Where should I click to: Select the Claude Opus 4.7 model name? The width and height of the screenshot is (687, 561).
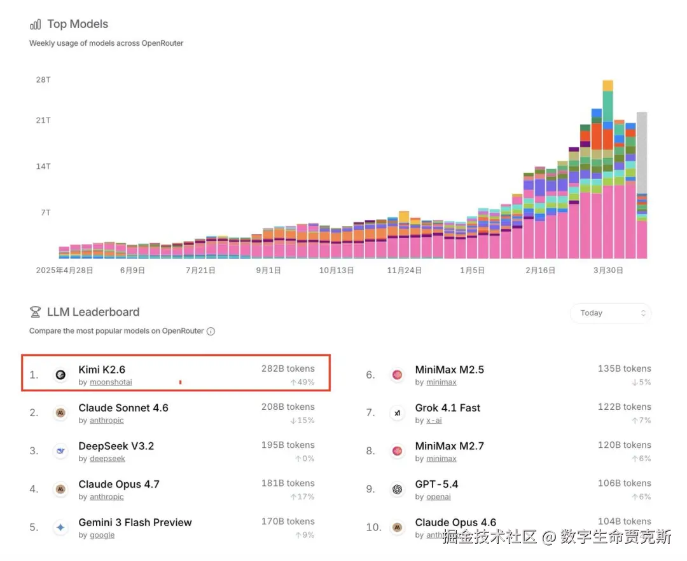pos(119,484)
